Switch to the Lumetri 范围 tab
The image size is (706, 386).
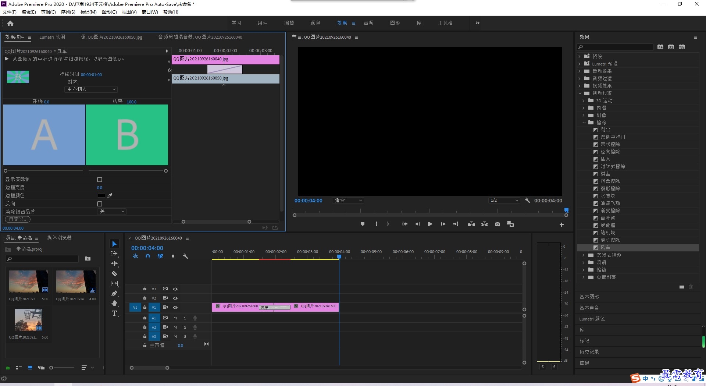pos(52,37)
